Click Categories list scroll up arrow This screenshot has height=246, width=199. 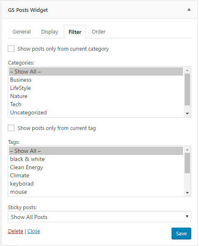click(187, 70)
